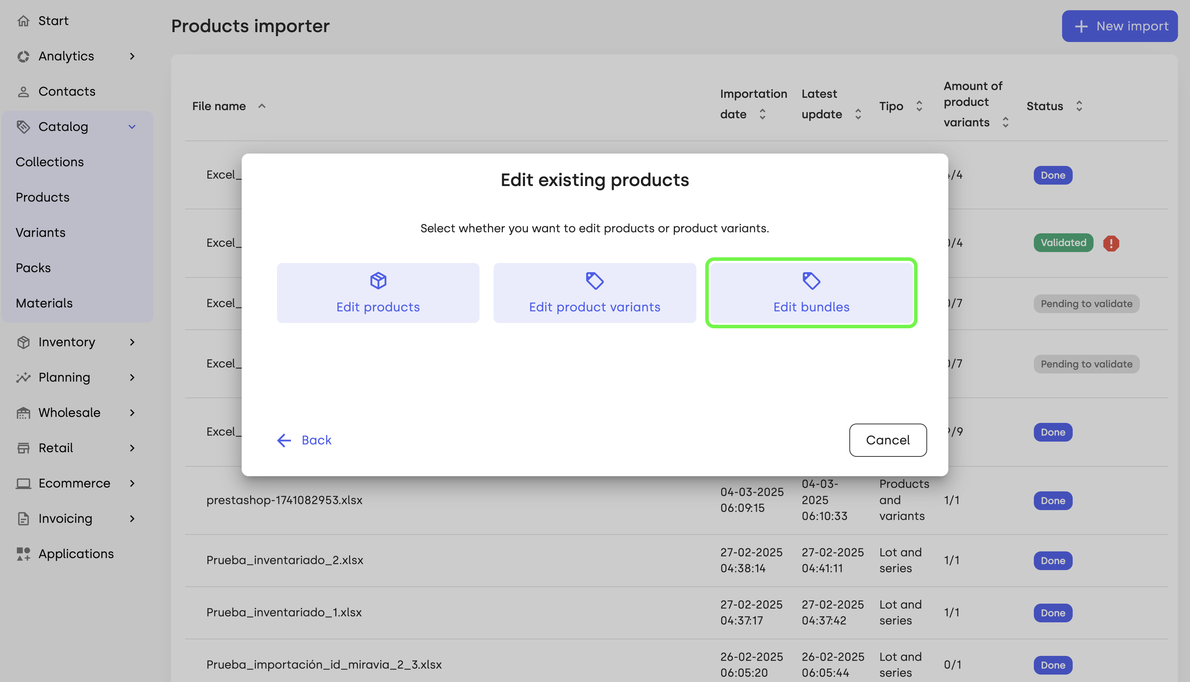Click the Inventory box icon
Screen dimensions: 1190x682
coord(23,342)
